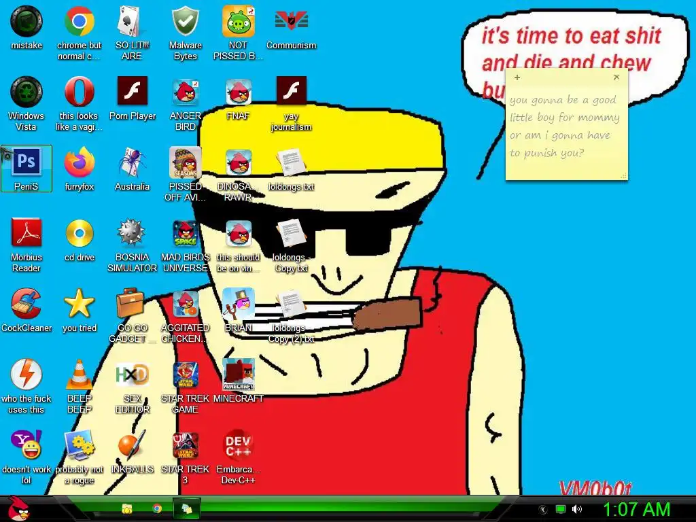
Task: Click the 1:07 AM taskbar clock
Action: click(x=636, y=509)
